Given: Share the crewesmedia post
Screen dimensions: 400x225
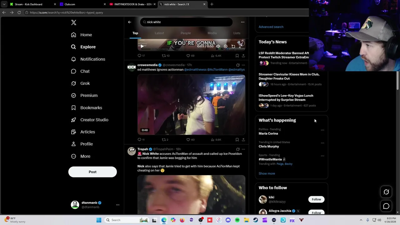Looking at the screenshot, I should click(243, 140).
